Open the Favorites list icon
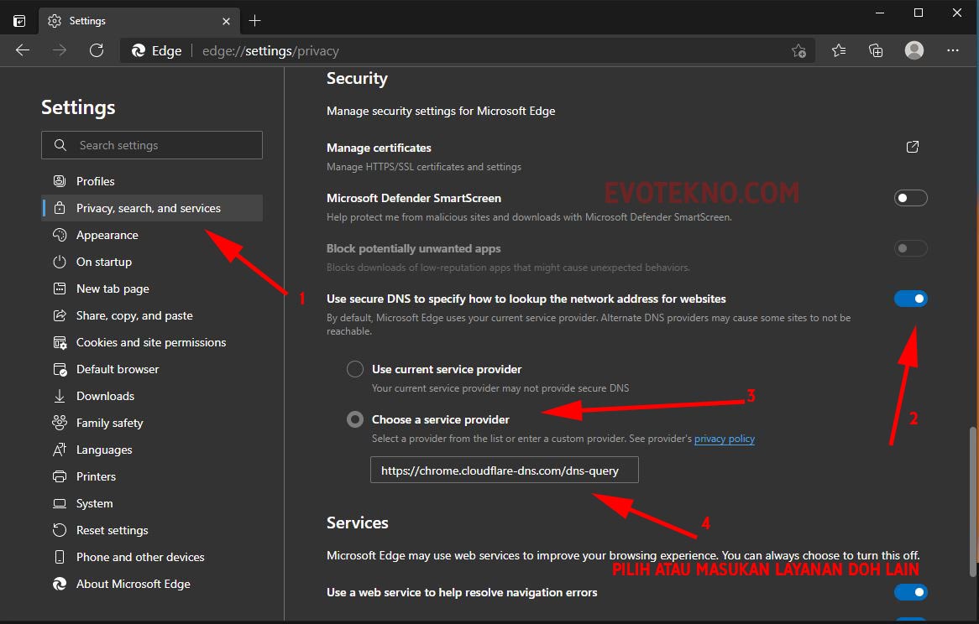Image resolution: width=979 pixels, height=624 pixels. [838, 50]
